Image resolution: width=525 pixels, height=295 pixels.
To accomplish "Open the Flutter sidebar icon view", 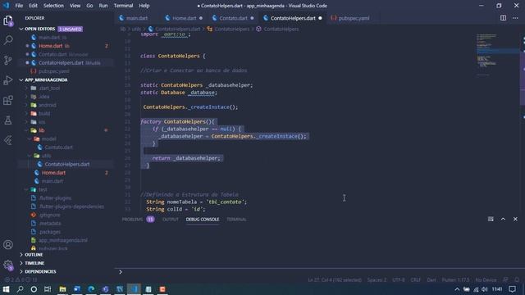I will [8, 140].
